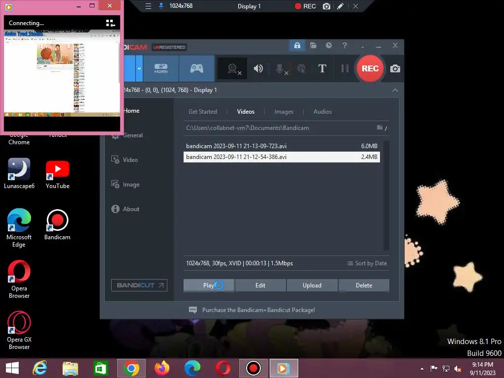Screen dimensions: 504x378
Task: Expand screen mode dropdown arrow
Action: coord(139,68)
